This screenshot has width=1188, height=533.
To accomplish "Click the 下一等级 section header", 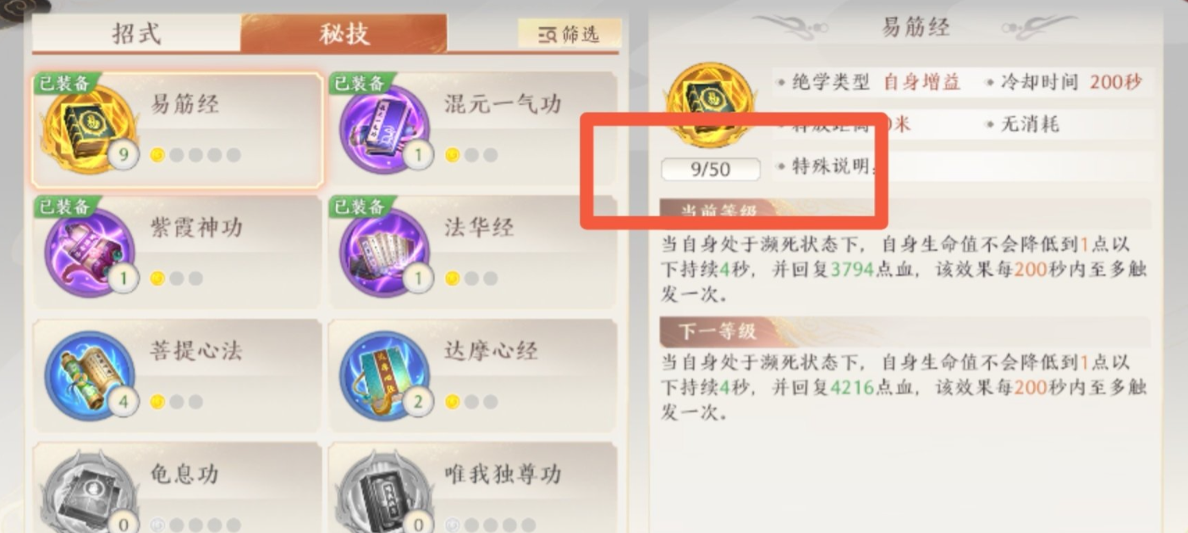I will tap(718, 331).
